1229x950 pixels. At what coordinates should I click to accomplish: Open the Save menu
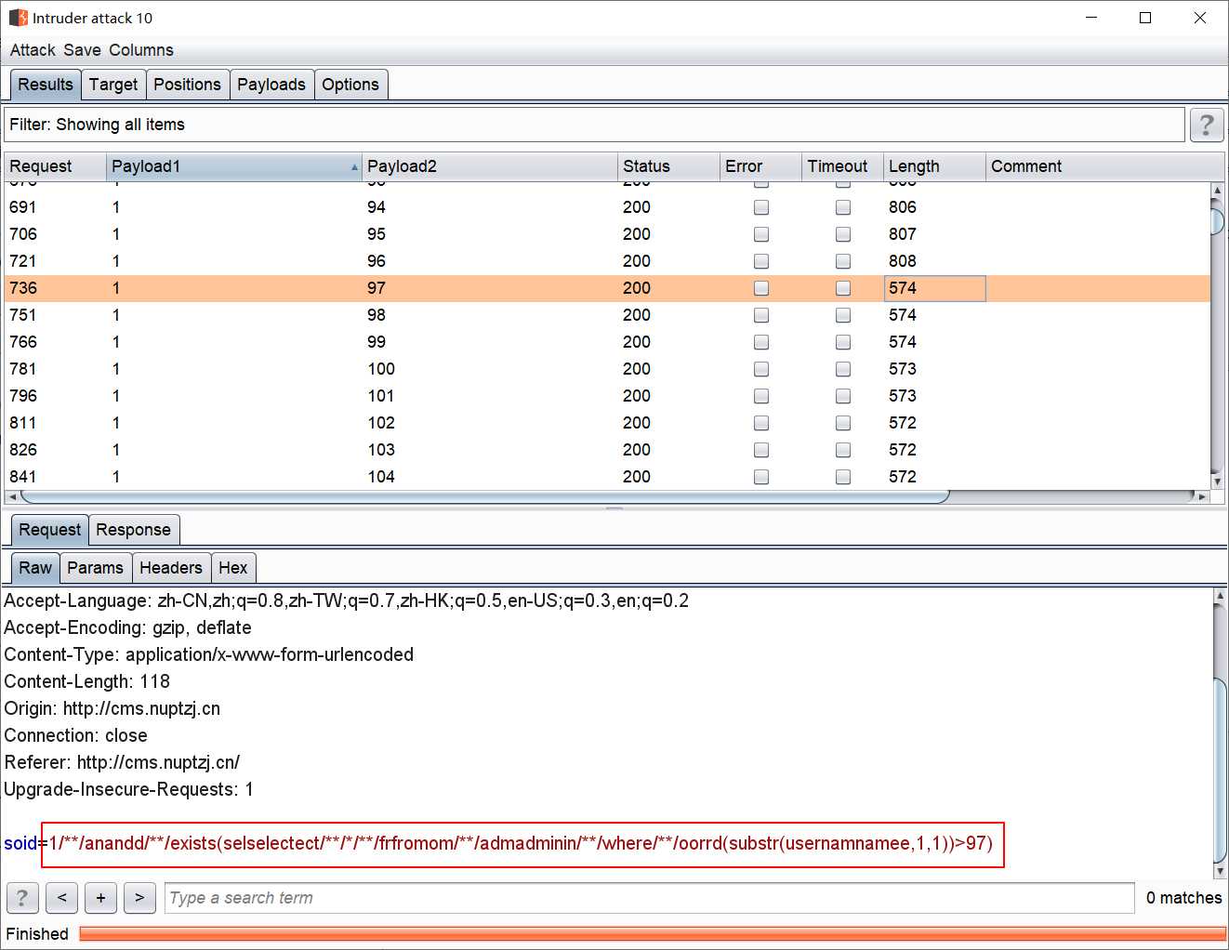pyautogui.click(x=82, y=50)
